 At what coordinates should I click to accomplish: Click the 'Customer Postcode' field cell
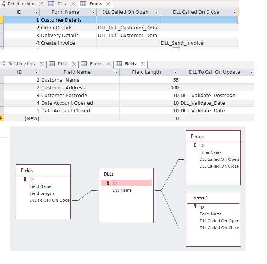(80, 95)
